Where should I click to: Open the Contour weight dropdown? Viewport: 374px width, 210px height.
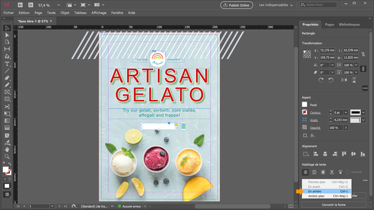(x=345, y=112)
